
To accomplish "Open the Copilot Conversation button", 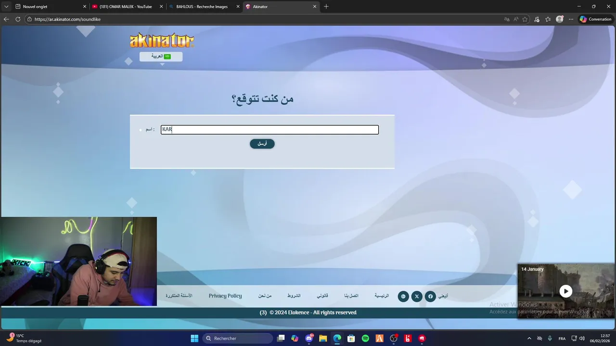I will pos(595,19).
